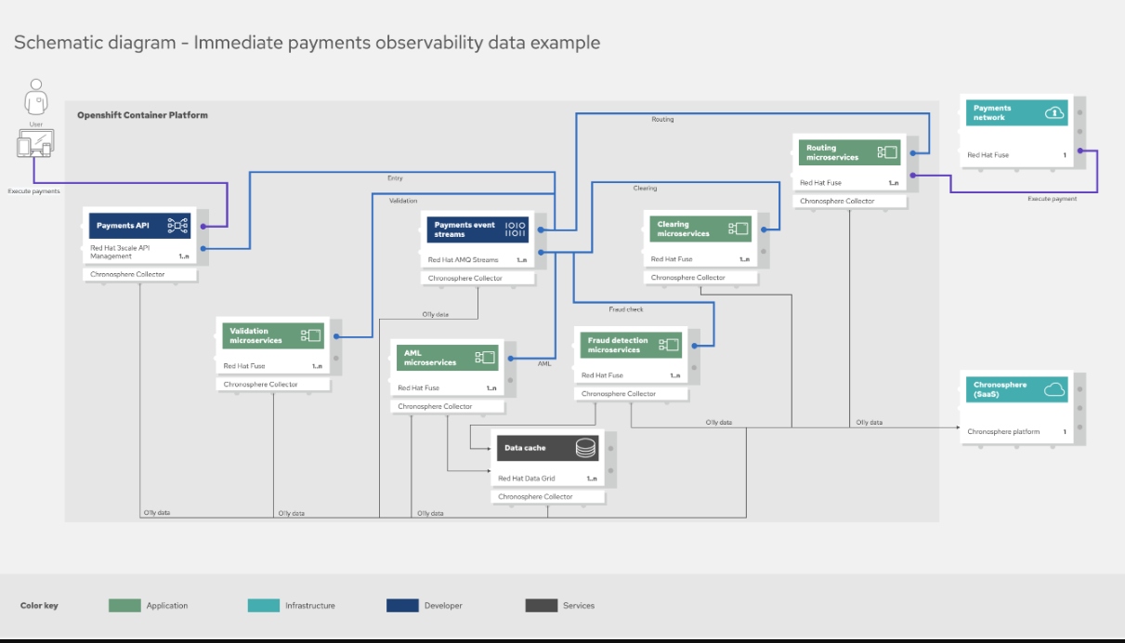Click 'Red Hat Data Grid' text

[x=526, y=479]
